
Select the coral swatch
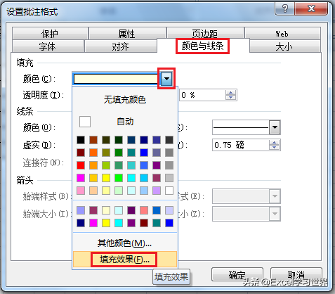(x=144, y=210)
